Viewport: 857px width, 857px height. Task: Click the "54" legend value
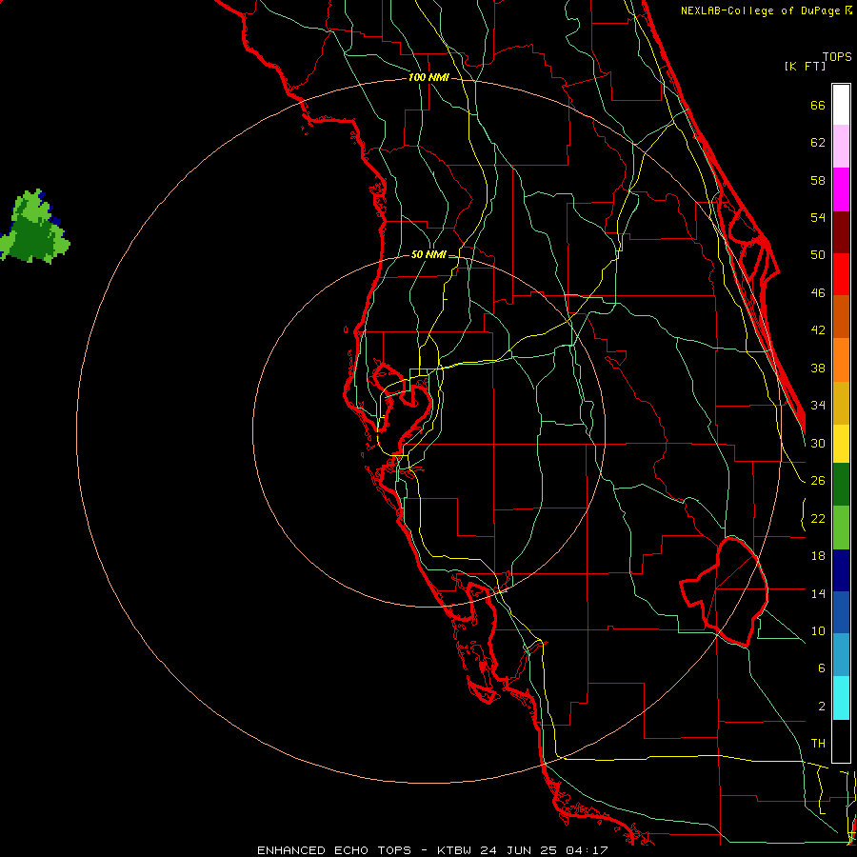(x=818, y=217)
